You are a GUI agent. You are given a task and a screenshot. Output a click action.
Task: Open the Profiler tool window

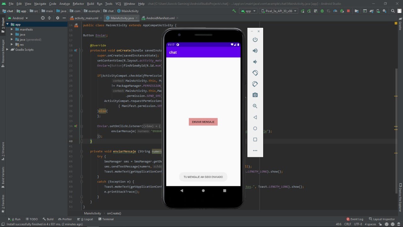(65, 219)
